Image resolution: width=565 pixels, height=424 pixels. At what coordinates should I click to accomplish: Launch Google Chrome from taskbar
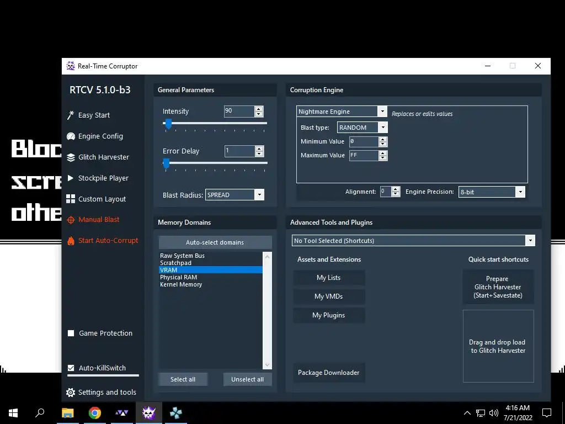tap(95, 413)
